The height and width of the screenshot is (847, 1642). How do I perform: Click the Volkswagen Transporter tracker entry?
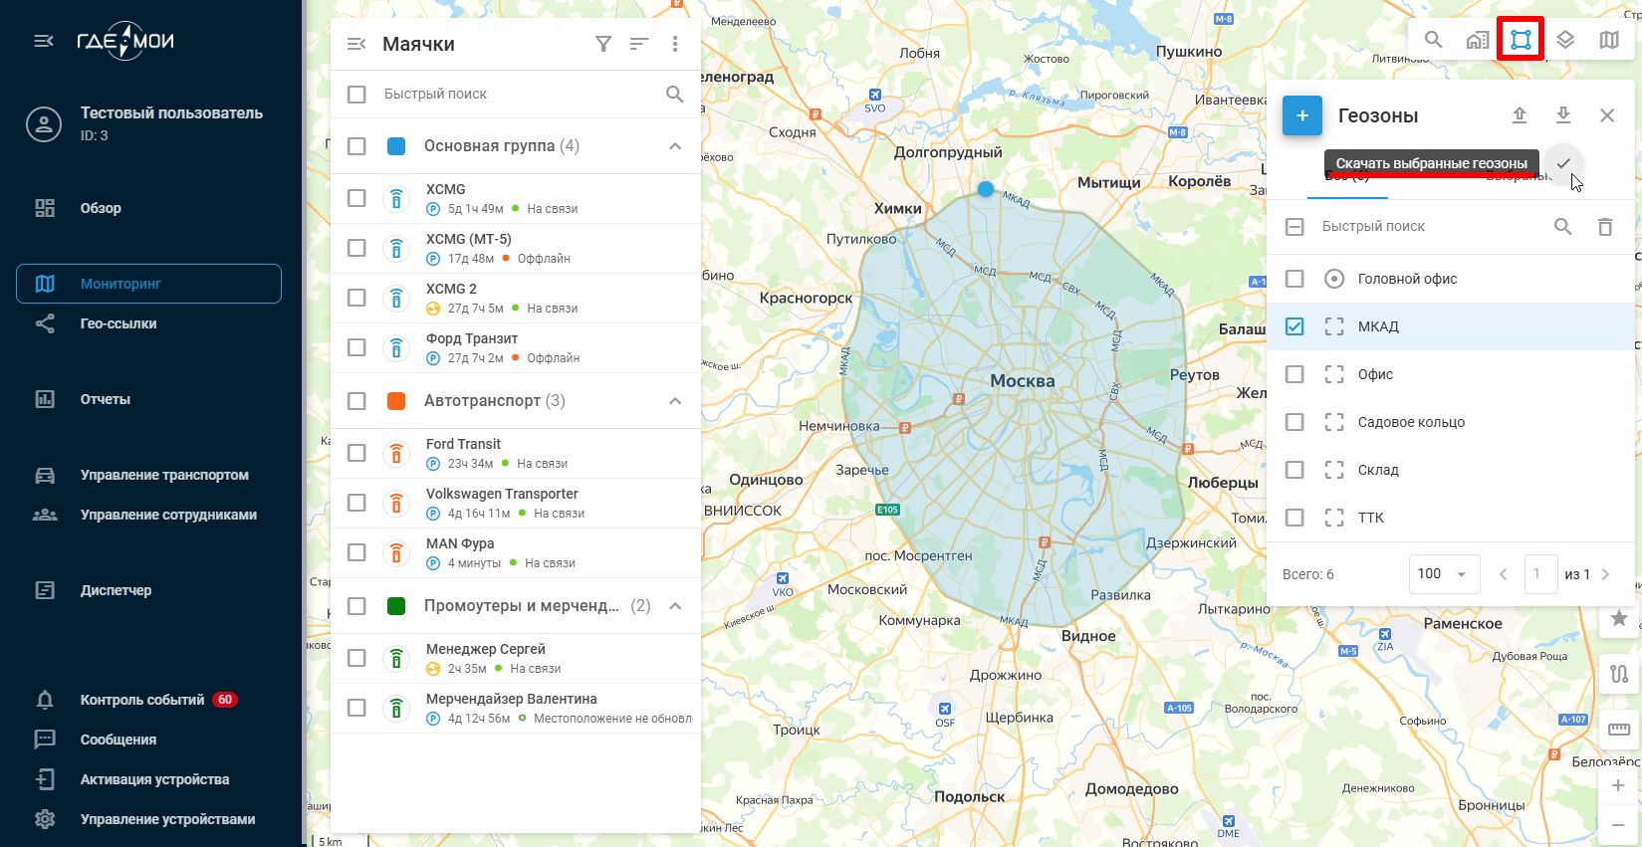click(x=502, y=503)
